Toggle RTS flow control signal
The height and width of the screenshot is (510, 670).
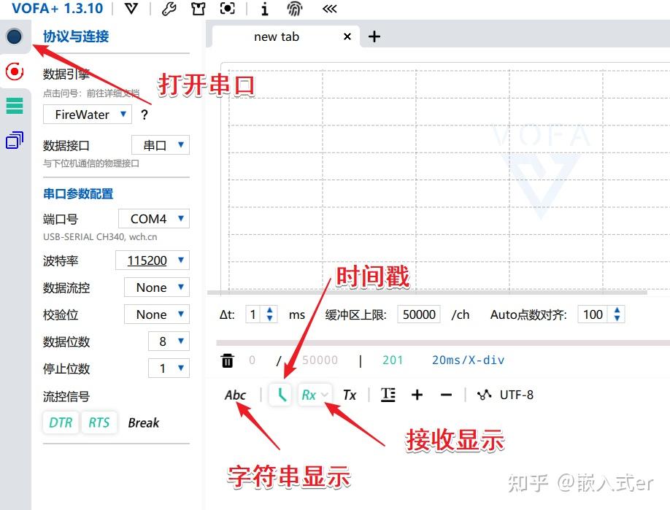[x=99, y=422]
